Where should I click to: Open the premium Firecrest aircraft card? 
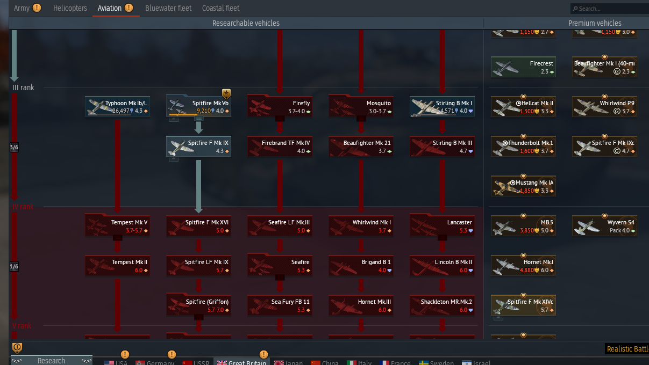tap(523, 67)
